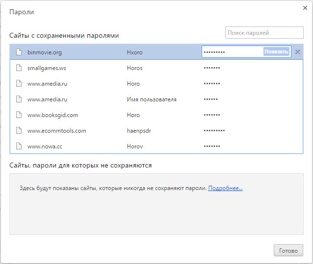Open the Подробнее link
The image size is (313, 264).
coord(225,188)
